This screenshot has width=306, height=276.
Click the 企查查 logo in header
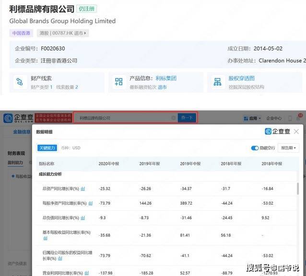[x=19, y=118]
